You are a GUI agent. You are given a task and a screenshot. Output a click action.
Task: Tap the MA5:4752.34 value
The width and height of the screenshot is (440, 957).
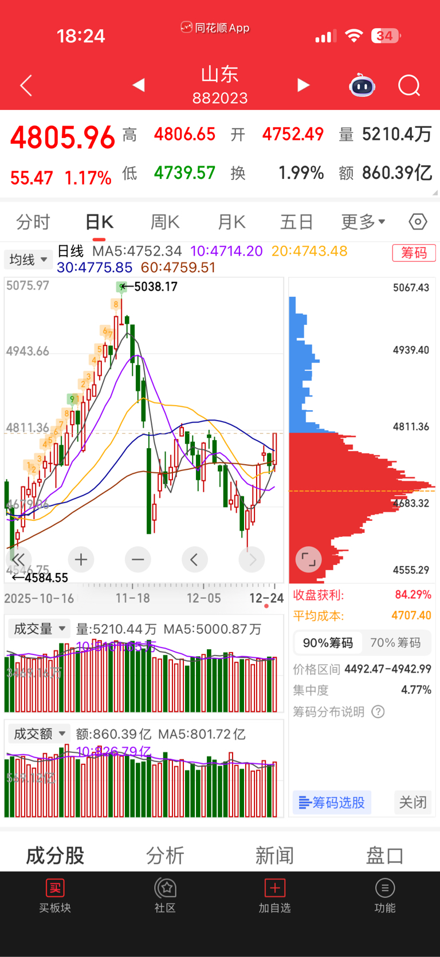[137, 251]
